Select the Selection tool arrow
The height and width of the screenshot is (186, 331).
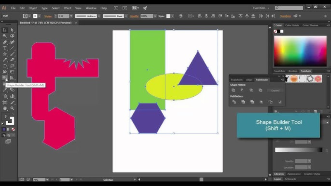5,30
